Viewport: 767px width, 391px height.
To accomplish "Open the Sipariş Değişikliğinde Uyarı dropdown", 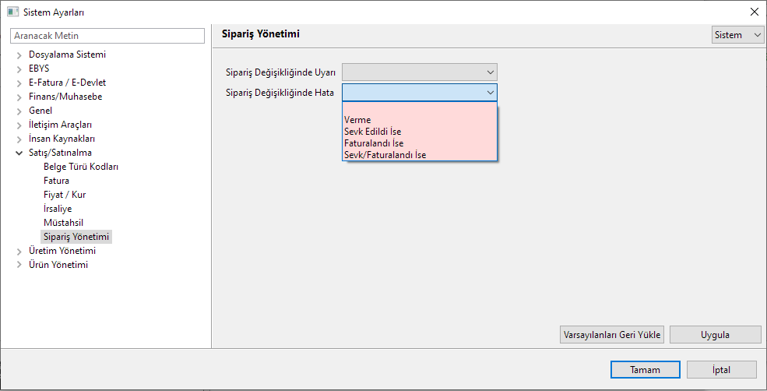I will (x=419, y=72).
